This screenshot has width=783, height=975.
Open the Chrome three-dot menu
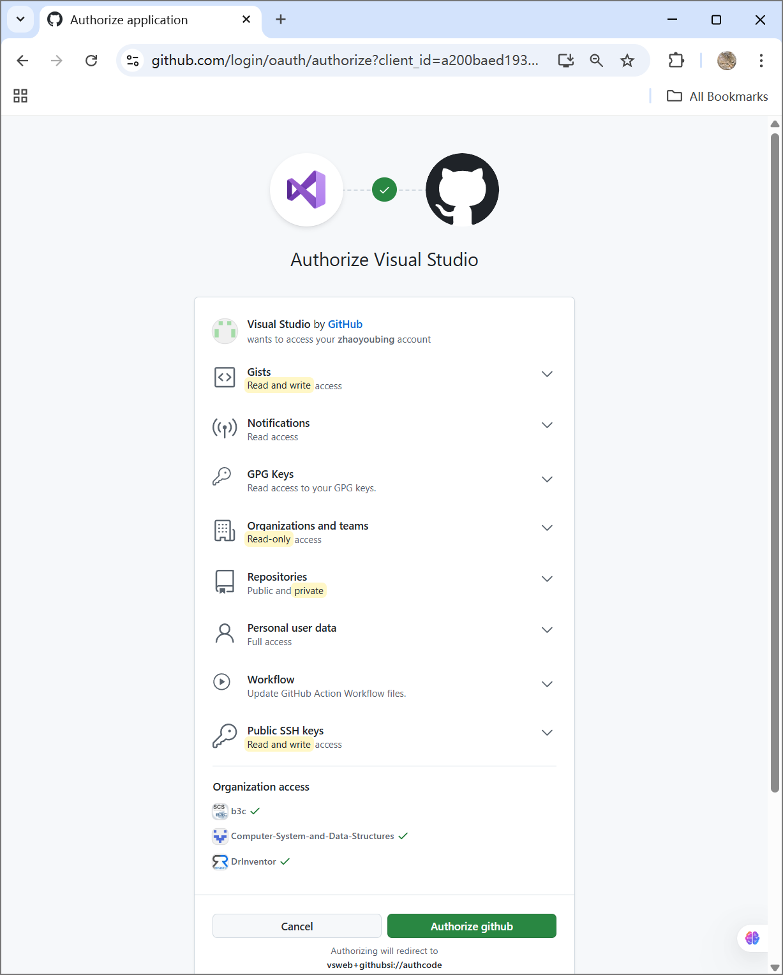pyautogui.click(x=761, y=61)
